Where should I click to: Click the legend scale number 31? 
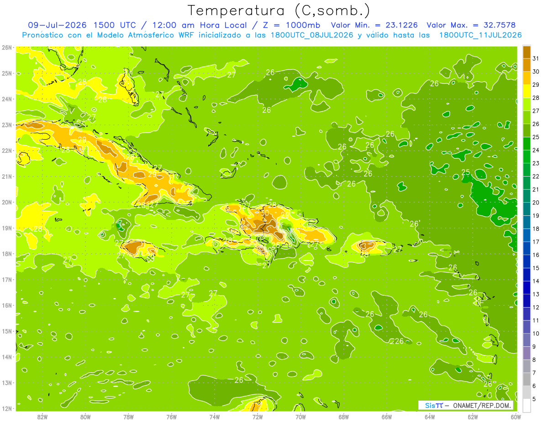pos(536,58)
